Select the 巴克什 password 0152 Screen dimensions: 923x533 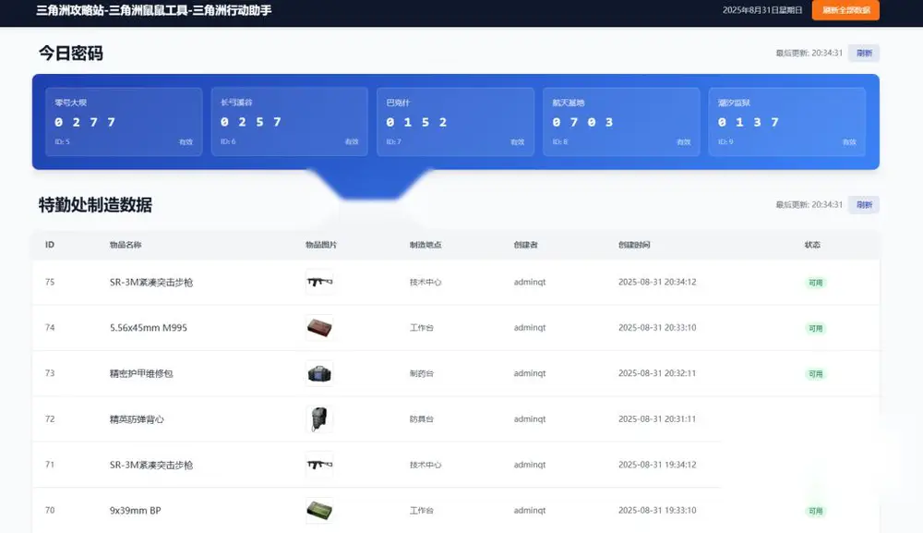coord(417,122)
